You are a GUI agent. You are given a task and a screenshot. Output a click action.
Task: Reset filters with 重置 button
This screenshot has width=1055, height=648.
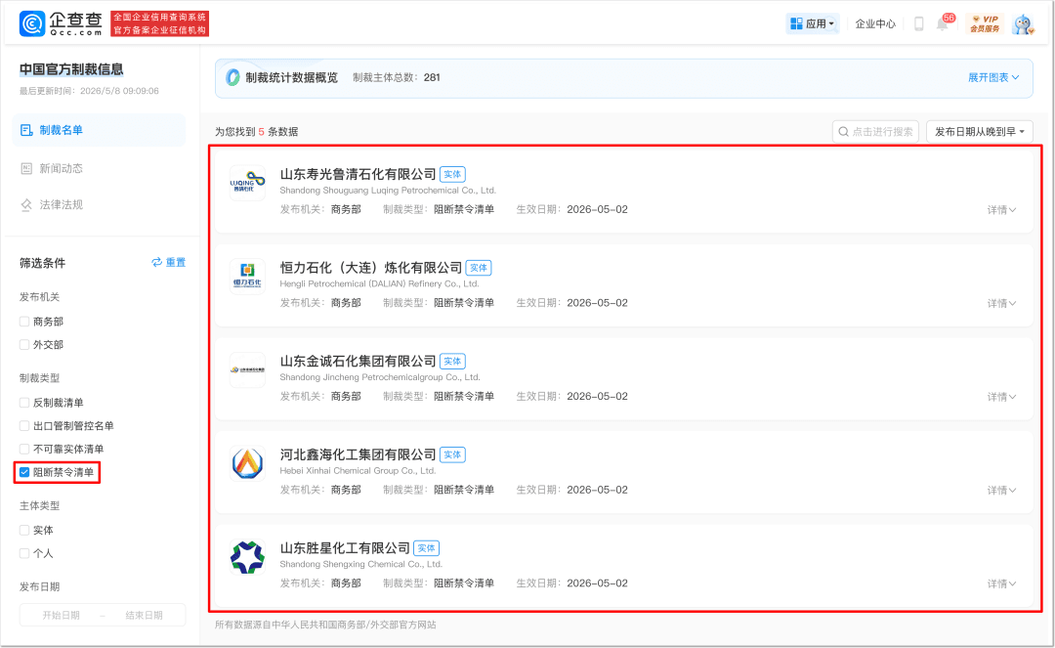[168, 263]
